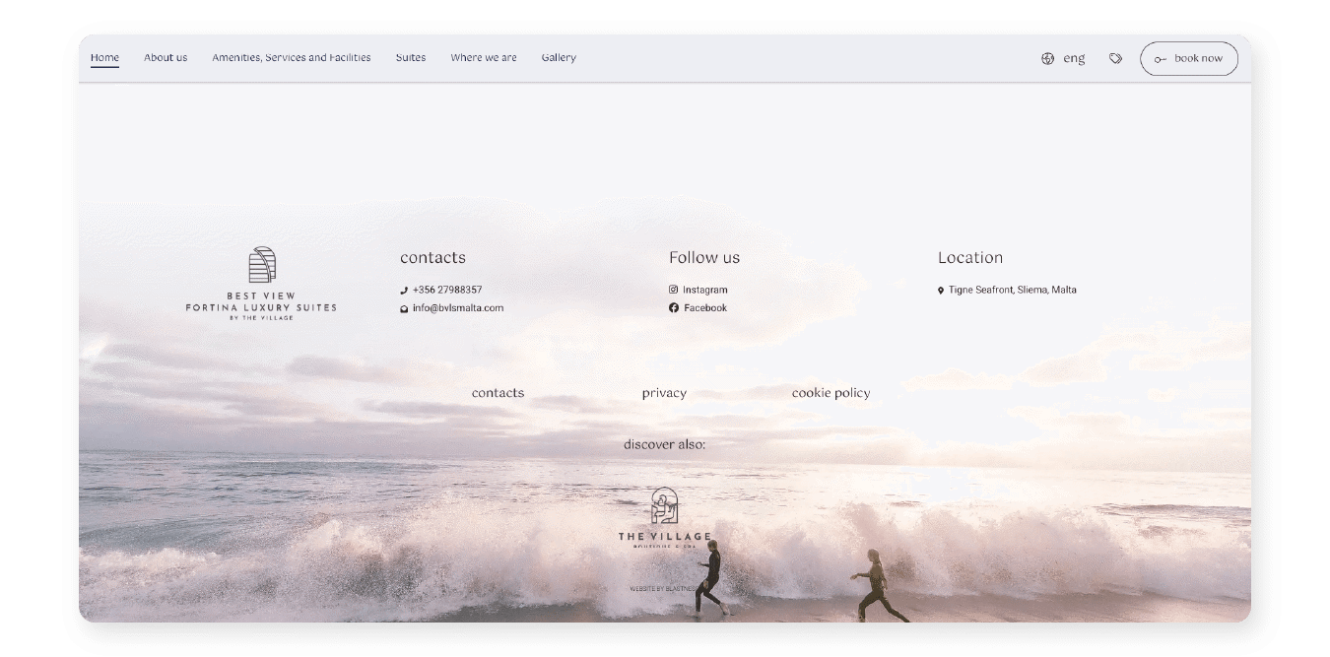Click the envelope icon beside the email
Viewport: 1330px width, 657px height.
tap(404, 308)
